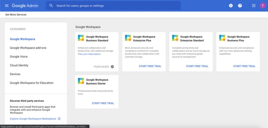Open the tasks hourglass icon in header

pyautogui.click(x=231, y=6)
